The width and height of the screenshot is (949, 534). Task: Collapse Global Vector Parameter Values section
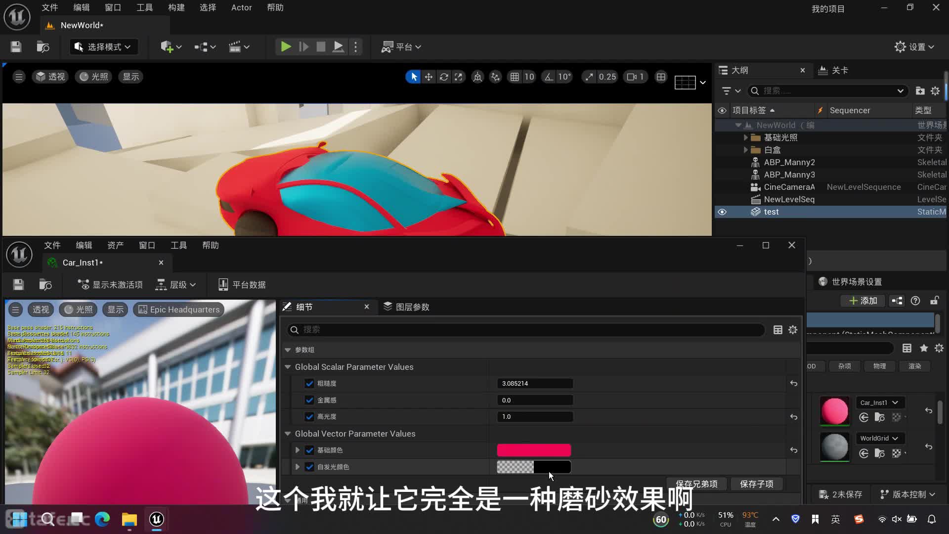point(288,434)
